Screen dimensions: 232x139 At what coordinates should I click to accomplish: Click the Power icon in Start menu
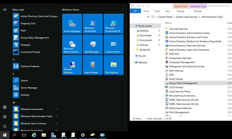click(x=5, y=126)
